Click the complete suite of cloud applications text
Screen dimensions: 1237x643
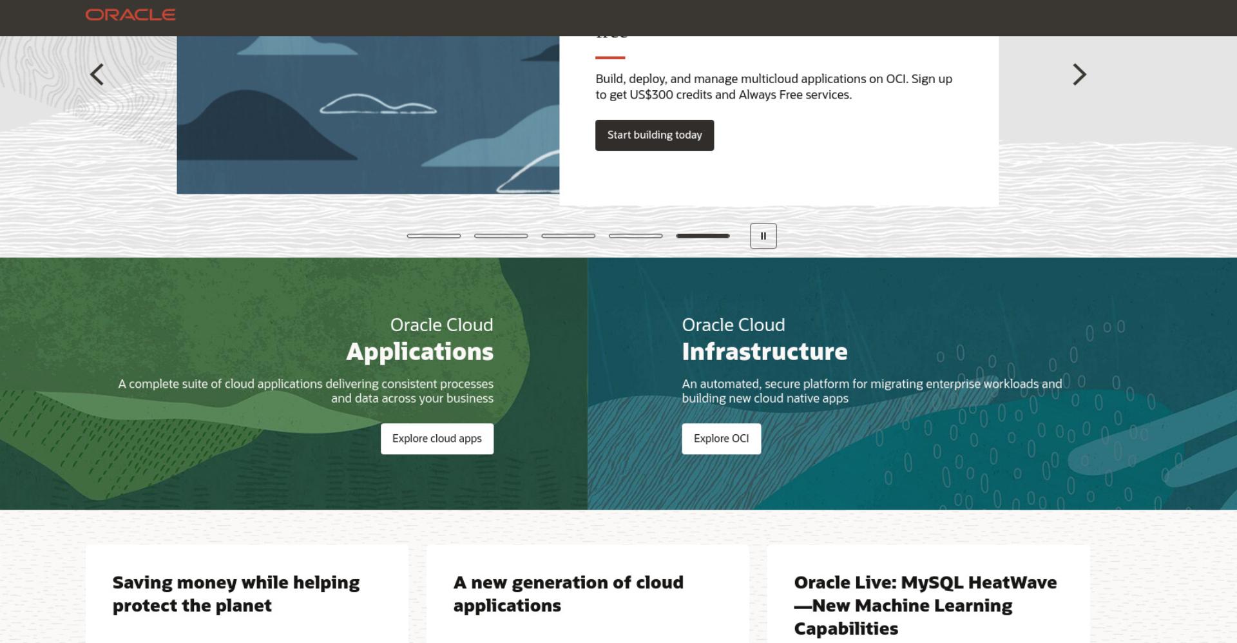pyautogui.click(x=305, y=391)
